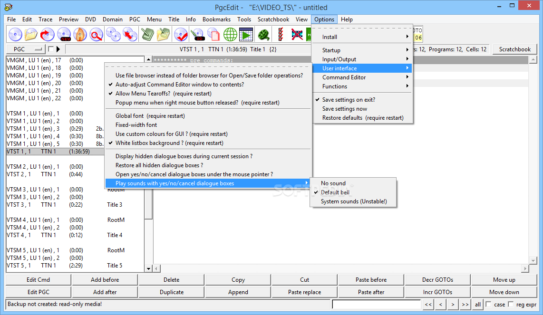Click the Scratchbook button at right
This screenshot has width=543, height=315.
514,49
